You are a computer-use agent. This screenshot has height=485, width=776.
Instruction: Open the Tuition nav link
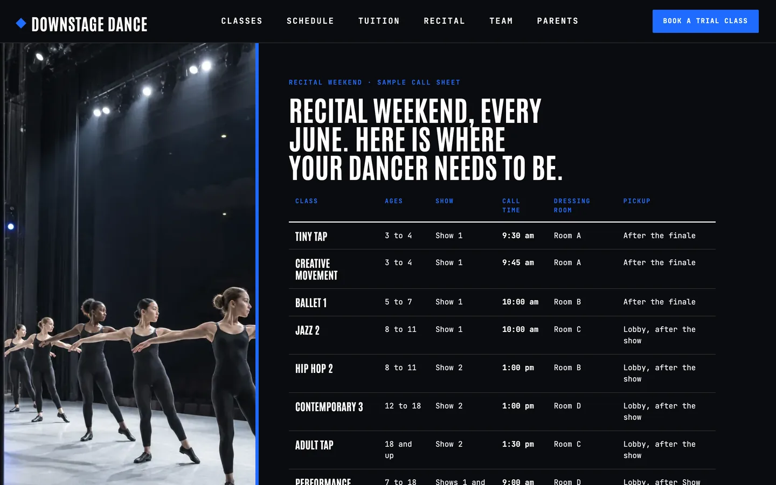pos(379,21)
